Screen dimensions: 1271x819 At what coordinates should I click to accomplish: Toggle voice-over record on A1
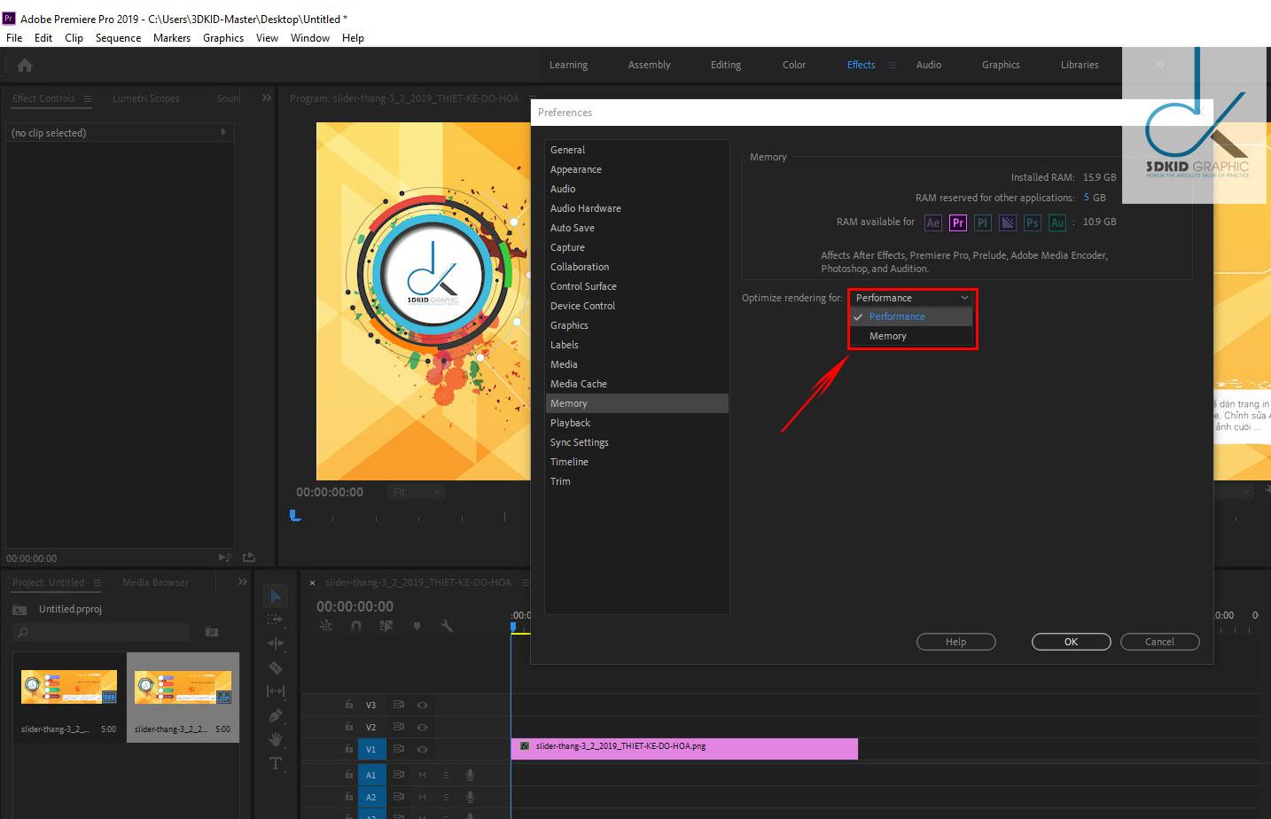pyautogui.click(x=471, y=775)
